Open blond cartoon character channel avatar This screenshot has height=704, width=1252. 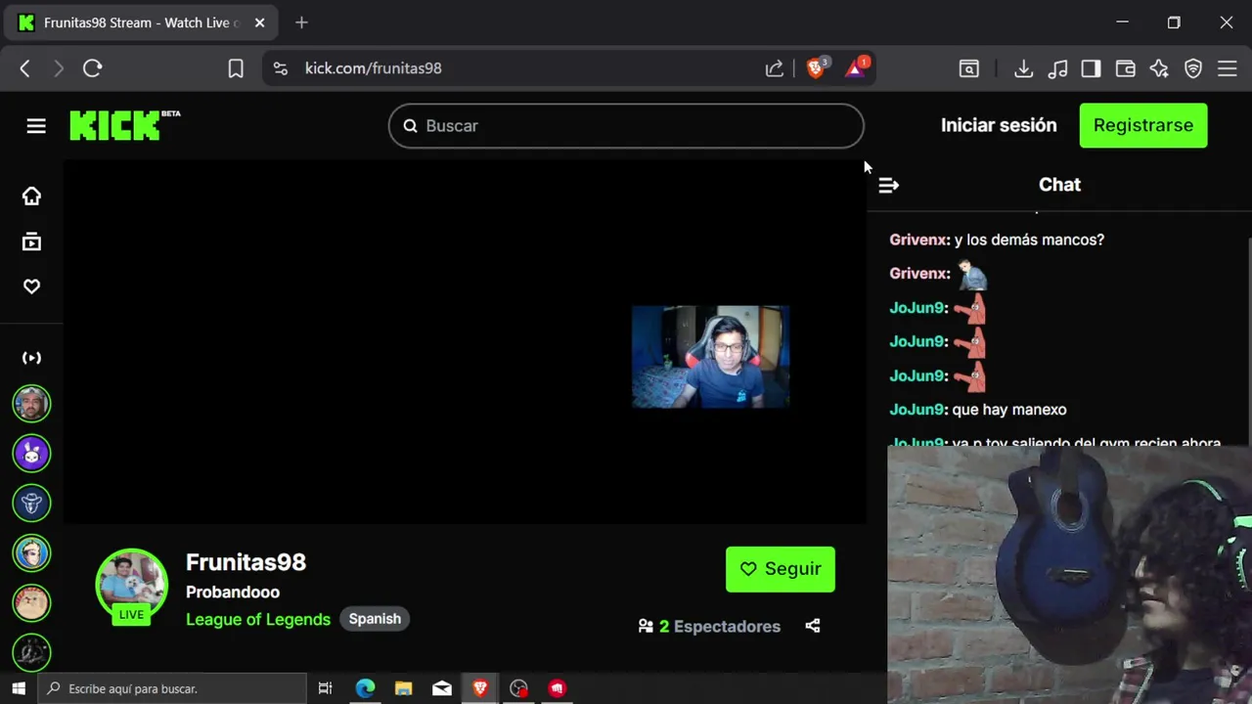(31, 553)
